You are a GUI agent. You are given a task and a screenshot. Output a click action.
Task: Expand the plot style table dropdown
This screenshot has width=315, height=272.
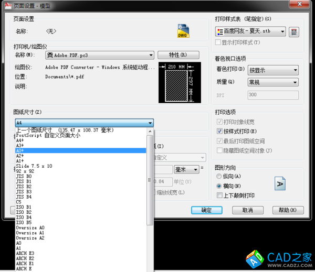282,32
